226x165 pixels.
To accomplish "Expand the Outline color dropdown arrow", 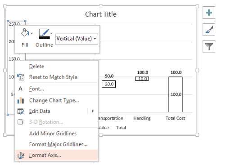I will 51,33.
